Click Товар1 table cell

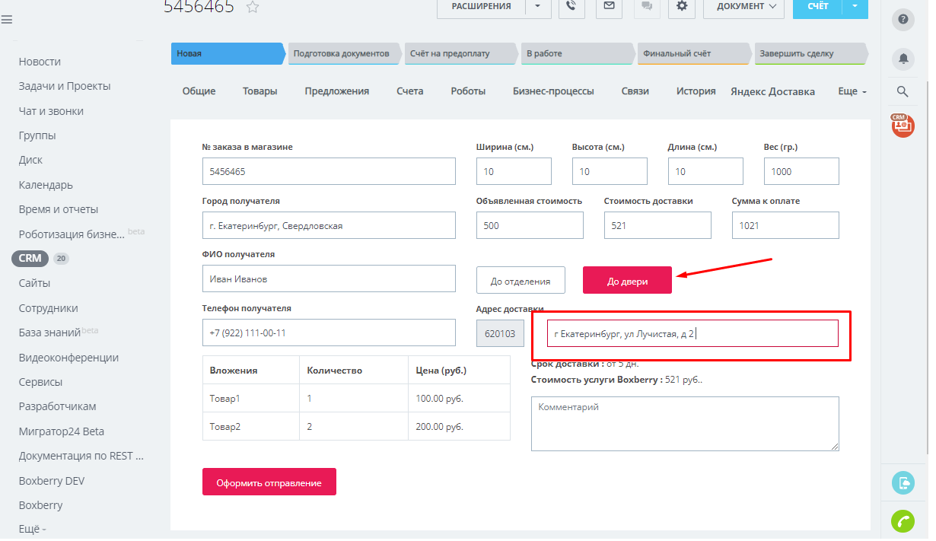(x=251, y=398)
